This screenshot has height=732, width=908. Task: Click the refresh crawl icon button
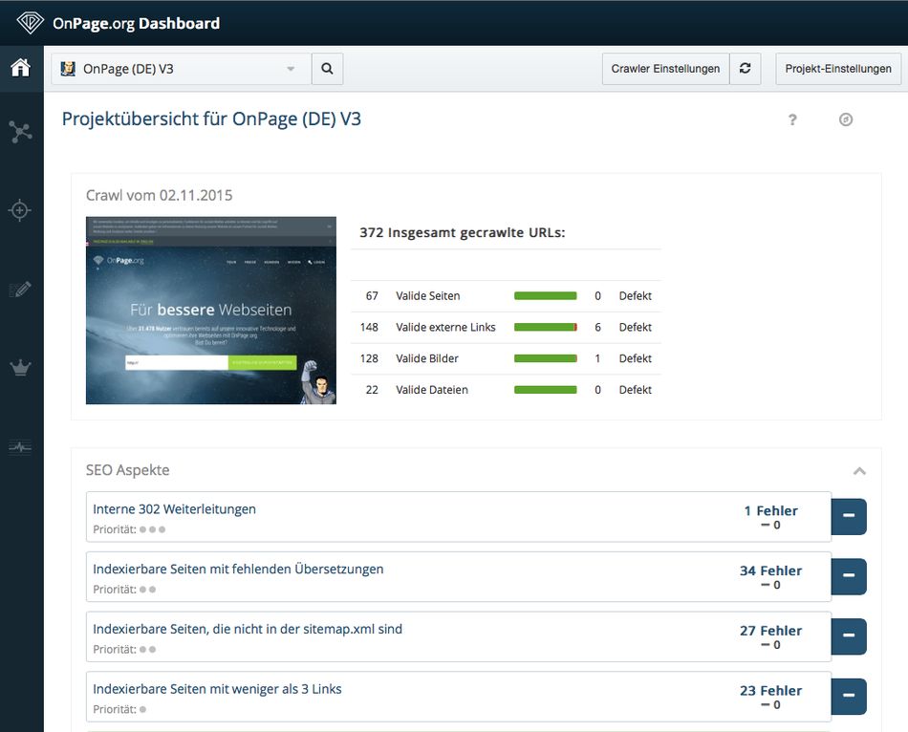(x=746, y=69)
